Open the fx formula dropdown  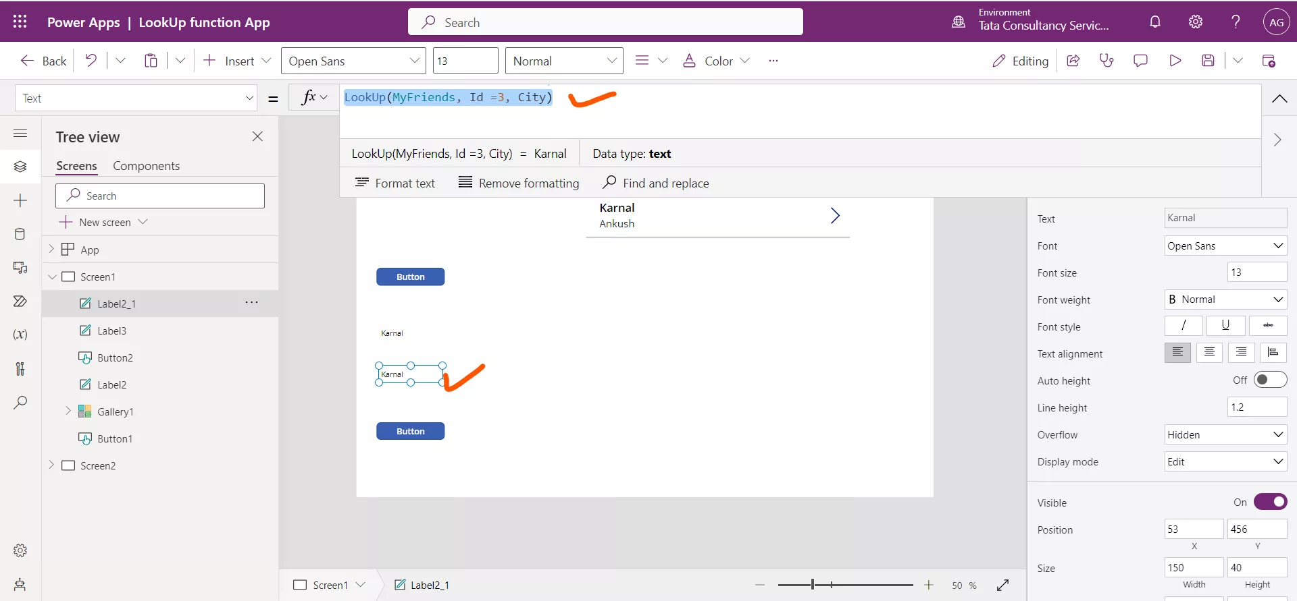tap(314, 97)
